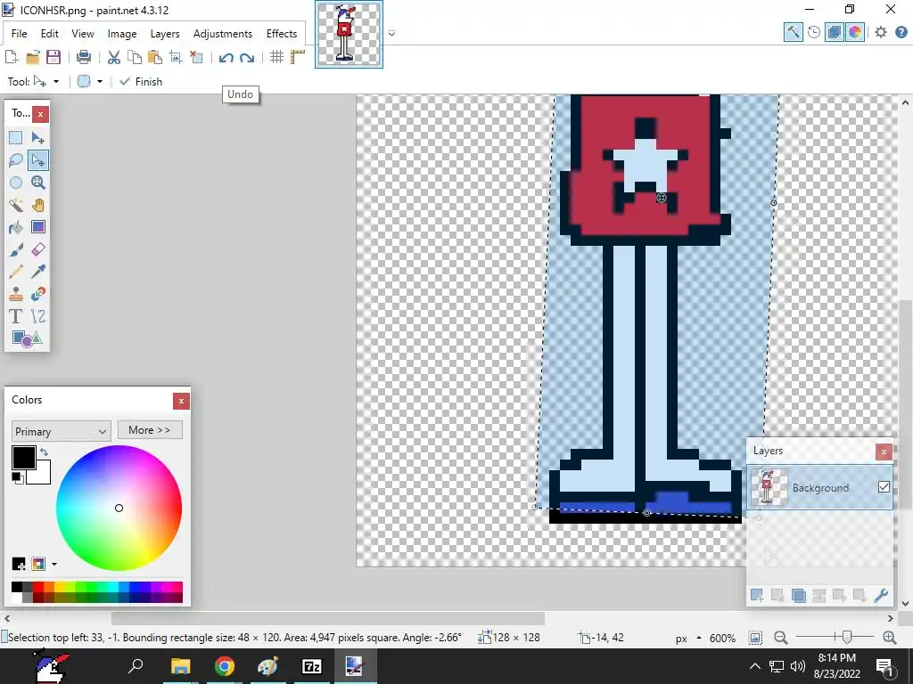Toggle the Colors window visibility
913x684 pixels.
tap(855, 32)
